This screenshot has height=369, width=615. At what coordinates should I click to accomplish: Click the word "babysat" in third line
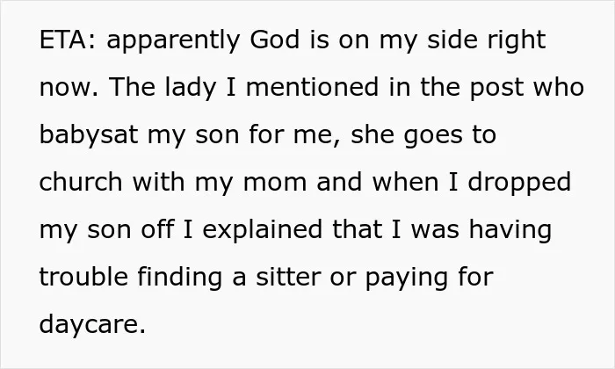tap(89, 136)
